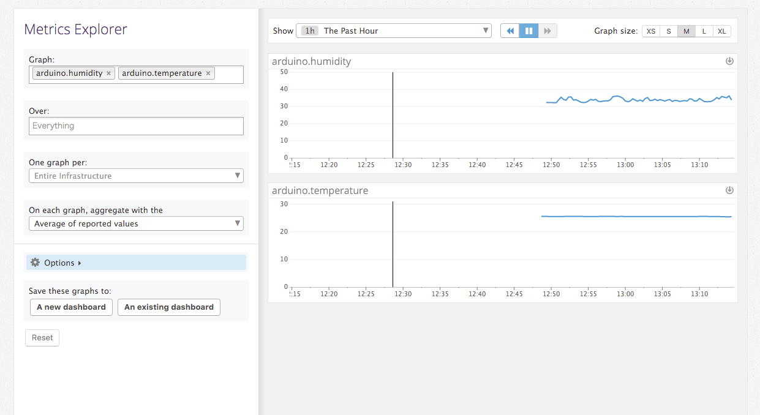Click the Over 'Everything' input field
The image size is (760, 415).
click(136, 126)
